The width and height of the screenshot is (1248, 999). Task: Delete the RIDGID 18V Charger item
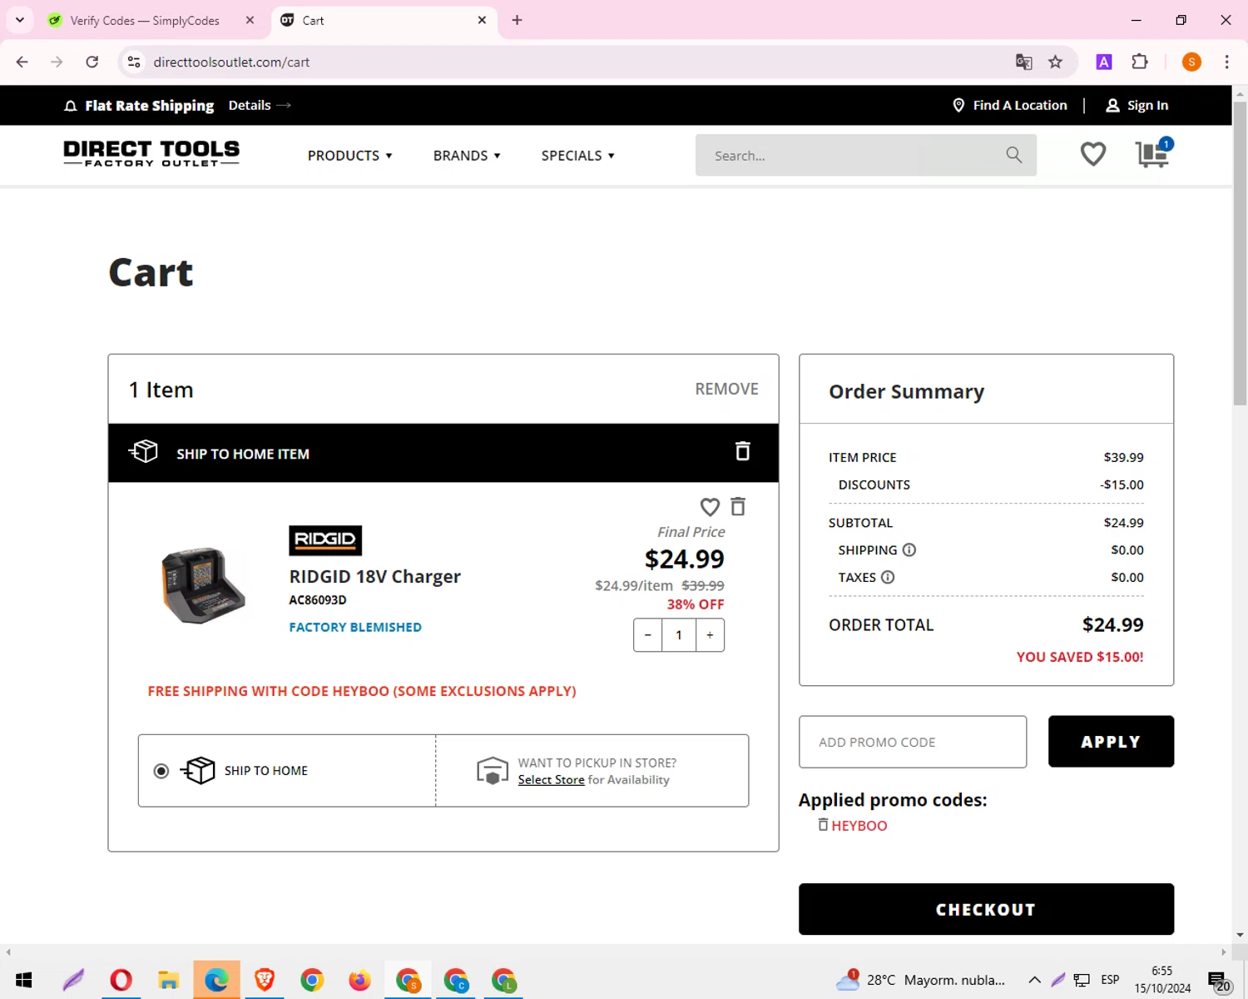coord(738,506)
